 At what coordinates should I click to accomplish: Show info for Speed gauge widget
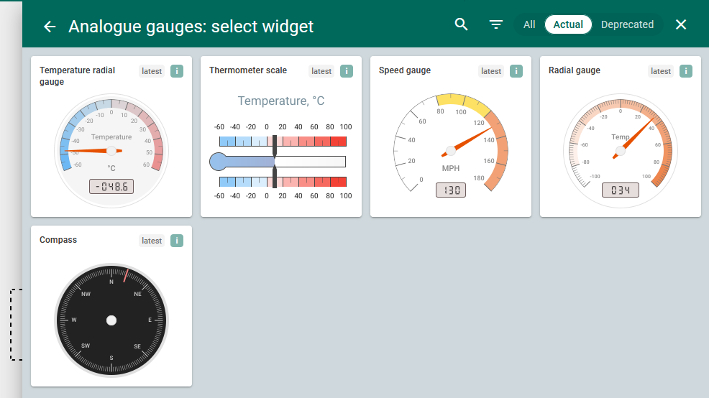coord(516,71)
